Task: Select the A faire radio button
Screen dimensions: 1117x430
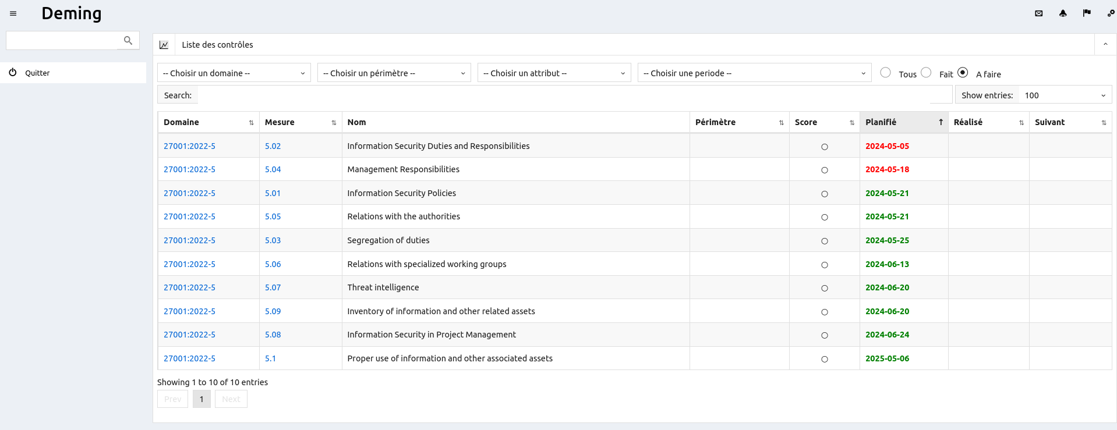Action: point(963,73)
